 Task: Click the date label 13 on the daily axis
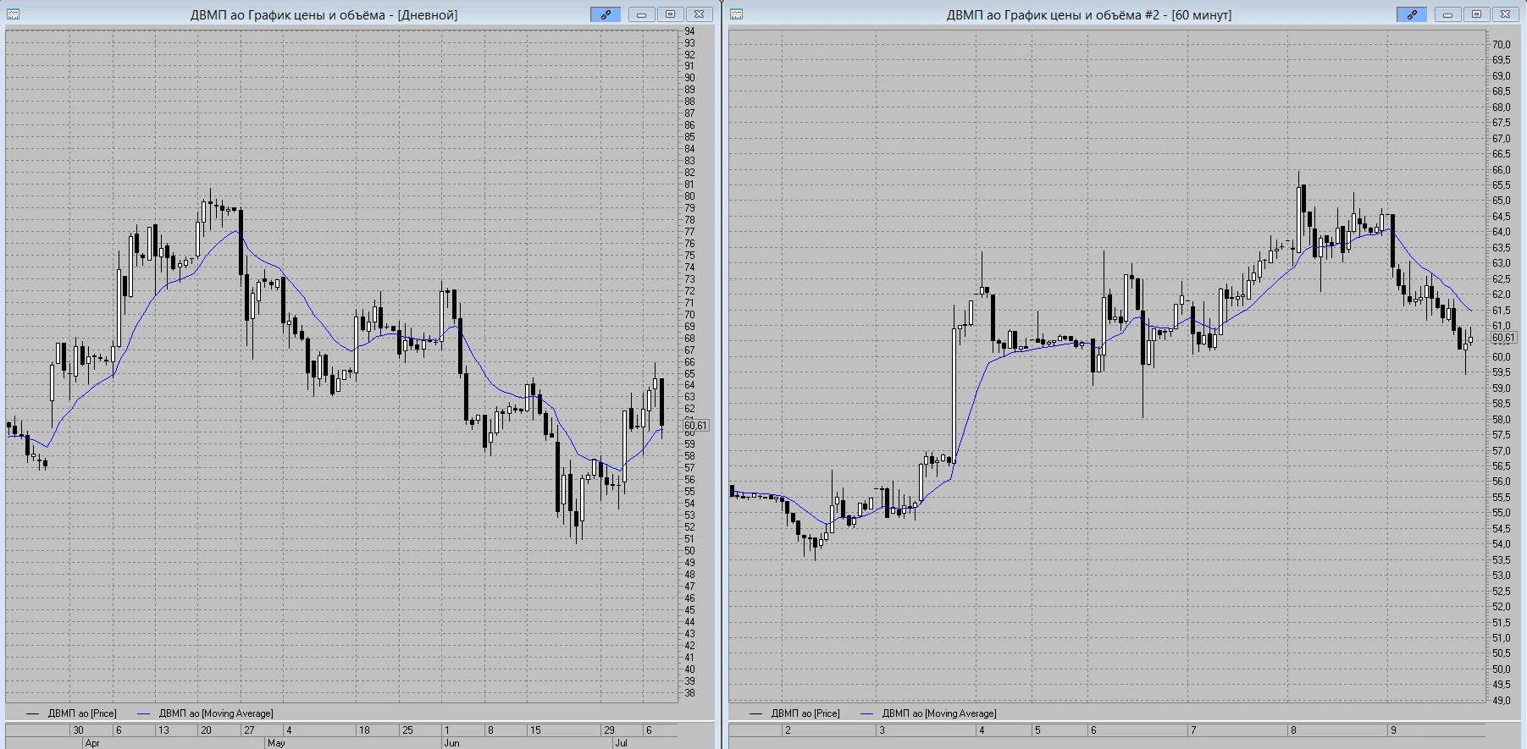pos(163,730)
